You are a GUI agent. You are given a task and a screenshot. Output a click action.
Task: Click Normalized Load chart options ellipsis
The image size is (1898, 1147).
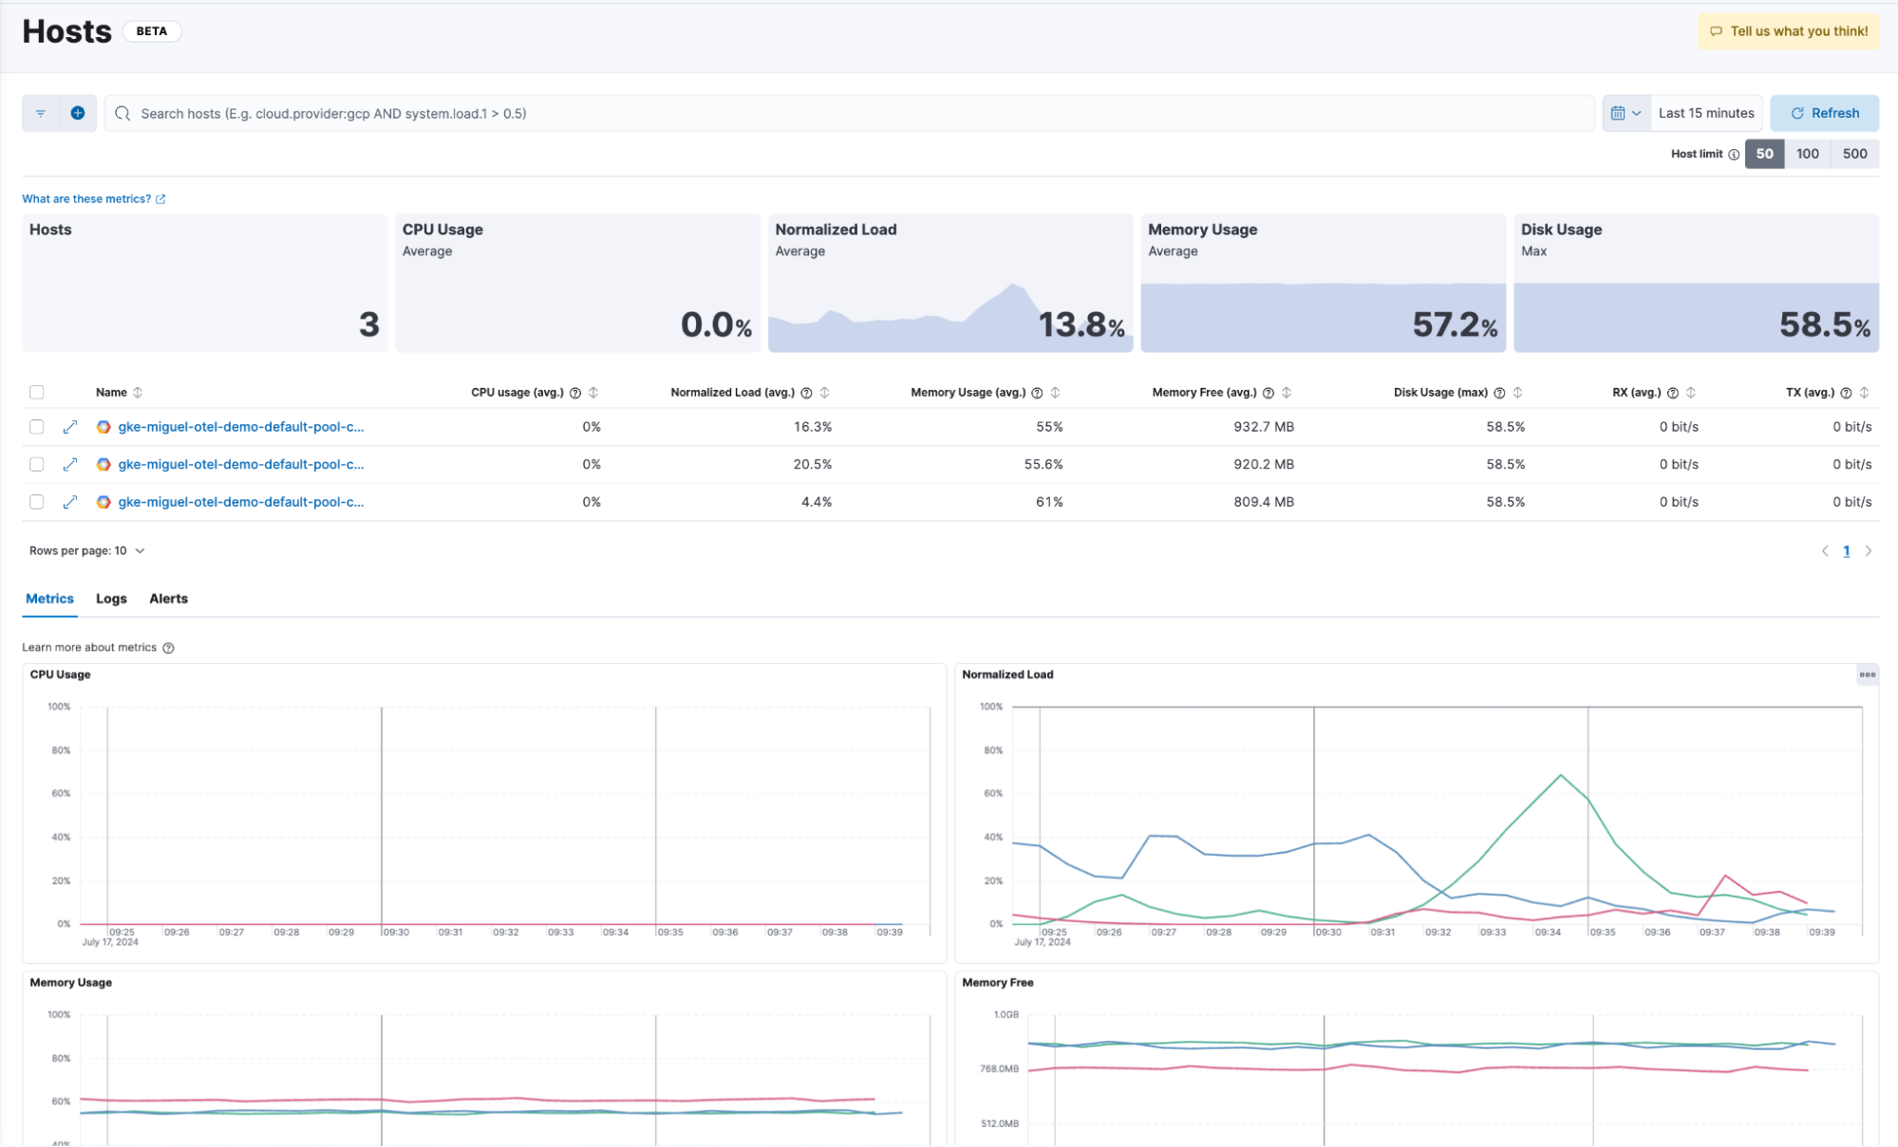click(1867, 675)
